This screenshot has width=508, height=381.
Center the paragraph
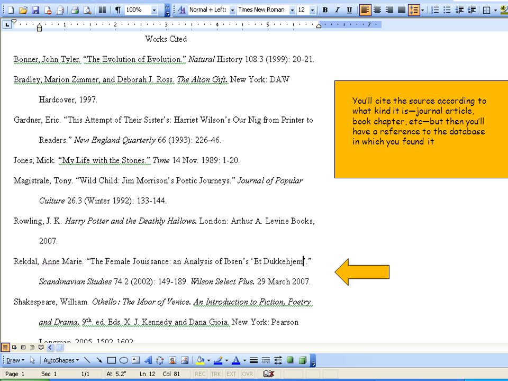(377, 10)
